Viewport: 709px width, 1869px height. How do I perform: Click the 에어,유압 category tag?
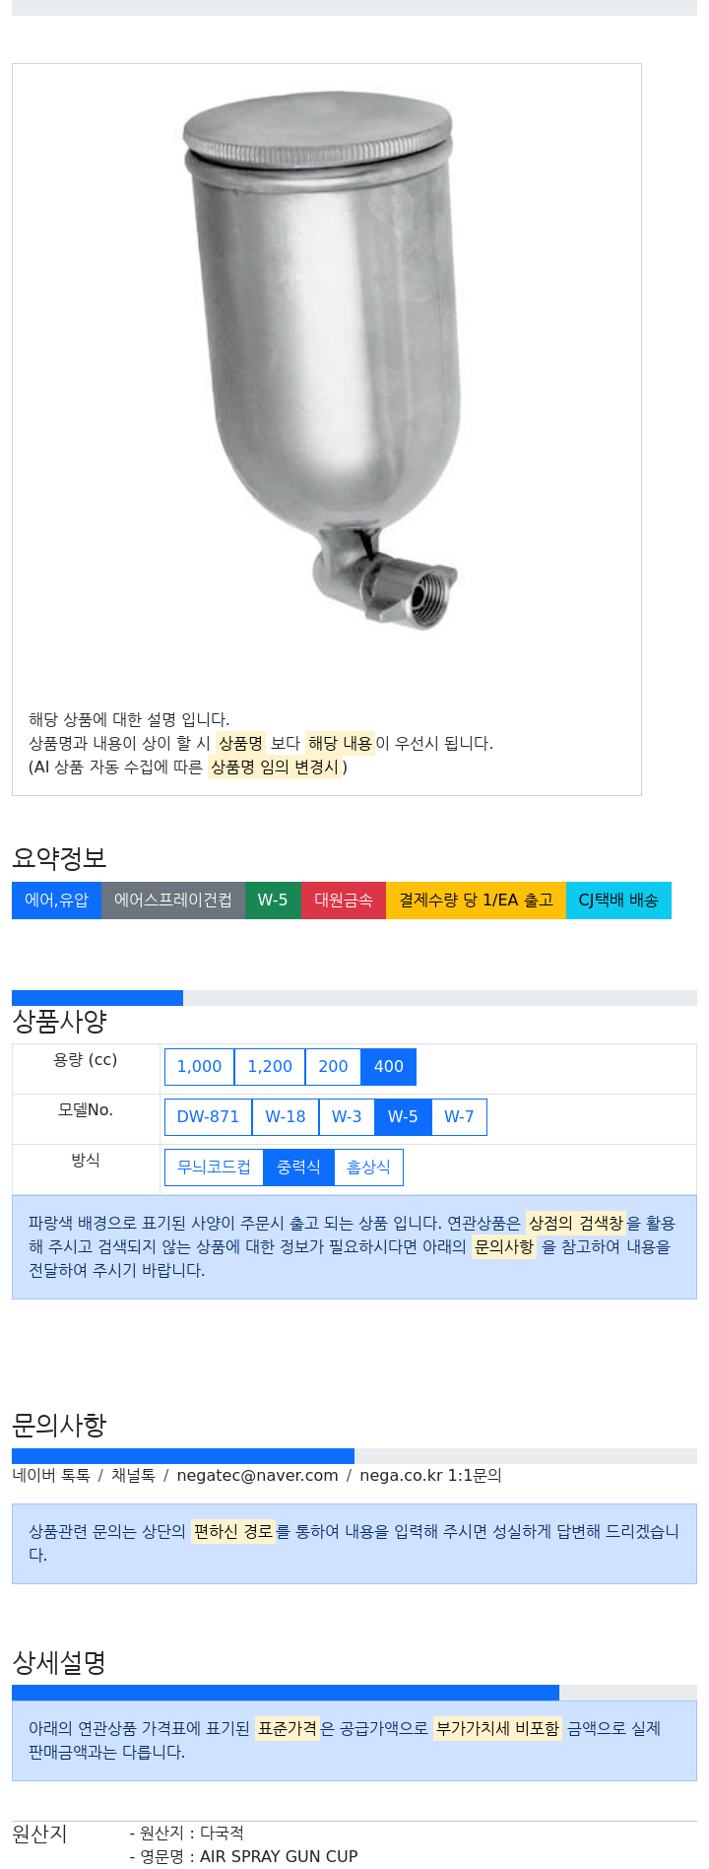[x=56, y=900]
